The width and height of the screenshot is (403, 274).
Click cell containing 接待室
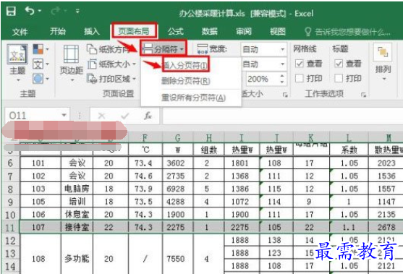[77, 227]
